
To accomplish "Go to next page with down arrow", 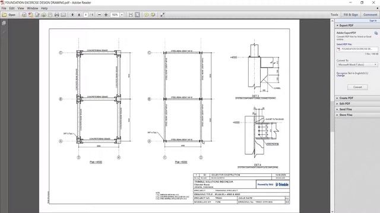I will point(79,15).
